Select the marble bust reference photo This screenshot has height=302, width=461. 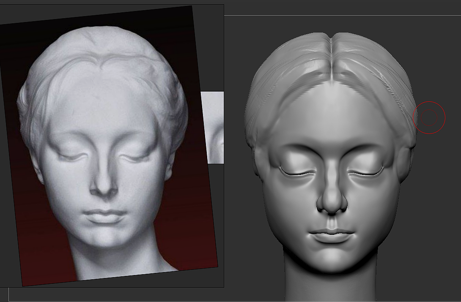tap(109, 146)
